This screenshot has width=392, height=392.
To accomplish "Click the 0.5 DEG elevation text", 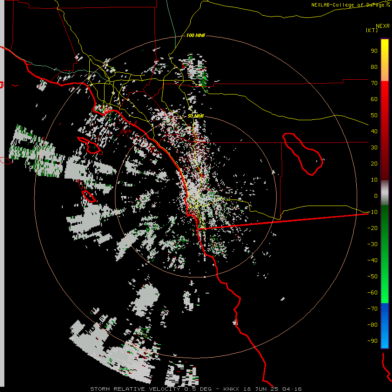I will [198, 389].
